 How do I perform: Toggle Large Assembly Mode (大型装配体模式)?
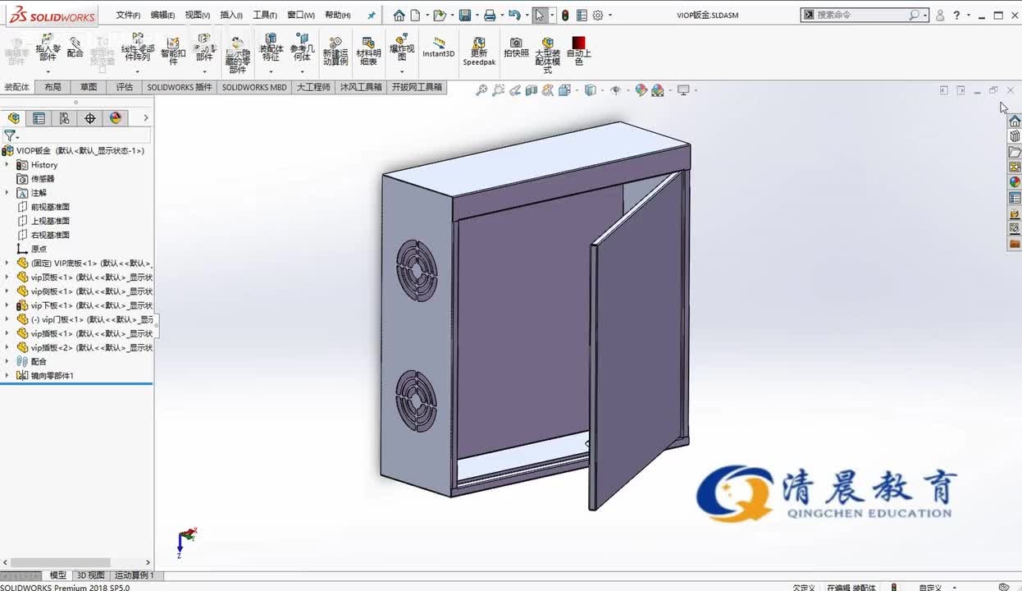(548, 55)
